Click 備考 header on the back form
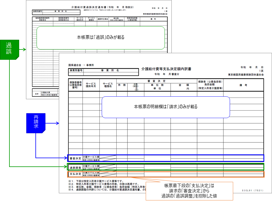This screenshot has height=205, width=272. 153,19
